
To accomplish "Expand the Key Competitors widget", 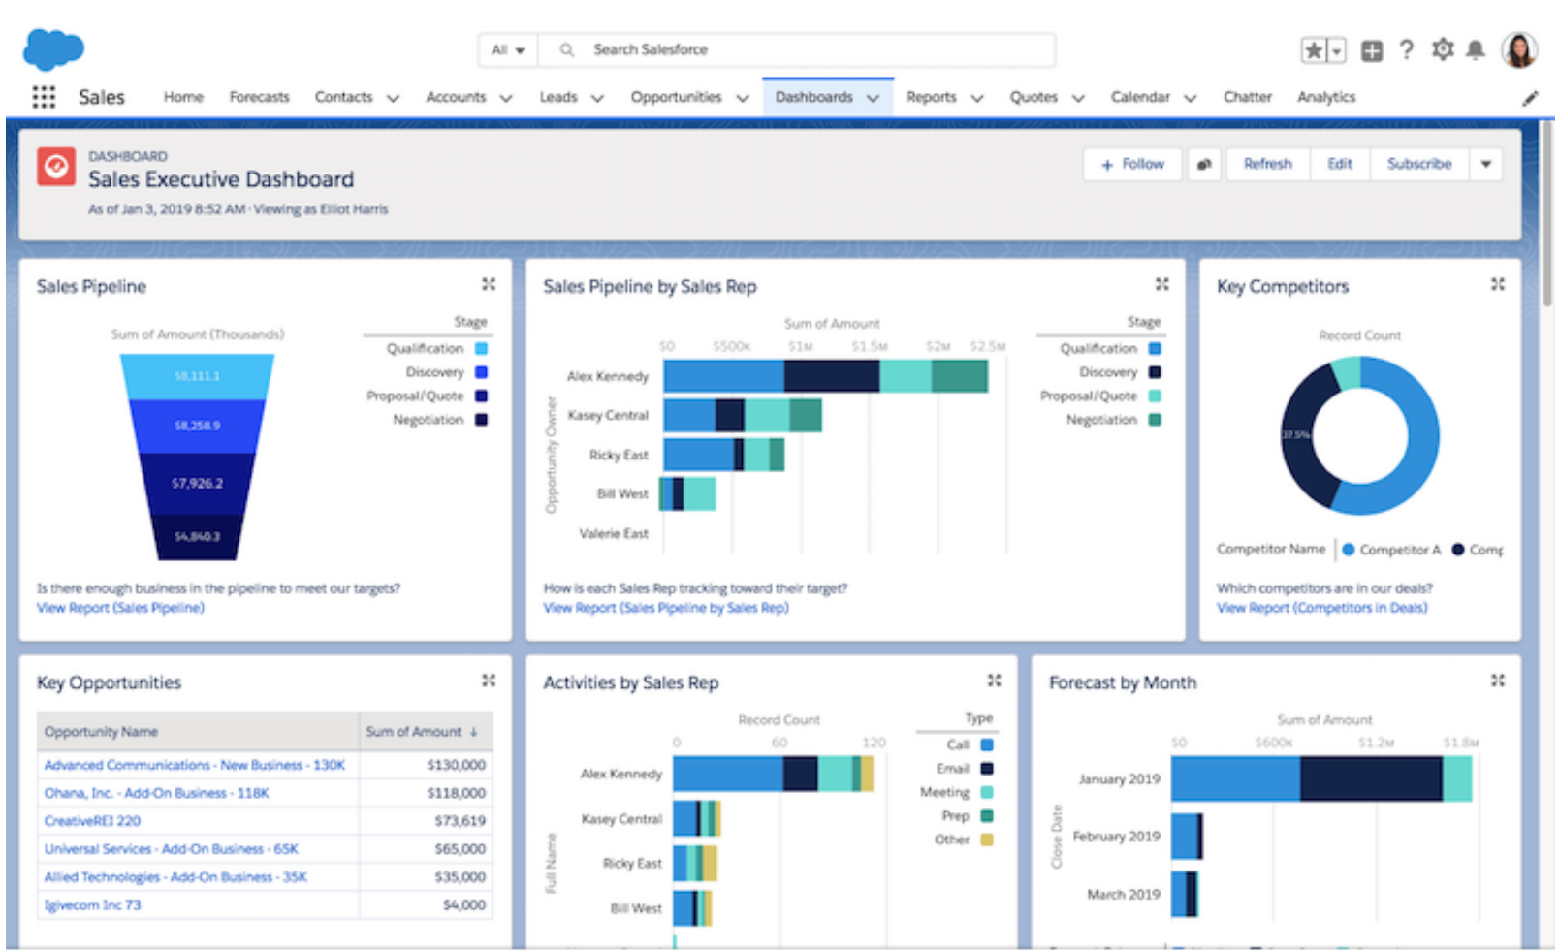I will tap(1498, 284).
